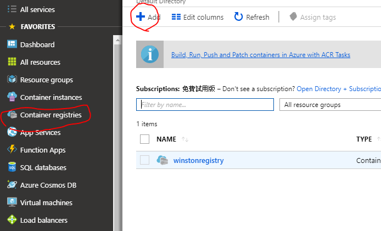Click the NAME column header
This screenshot has height=231, width=381.
coord(166,139)
